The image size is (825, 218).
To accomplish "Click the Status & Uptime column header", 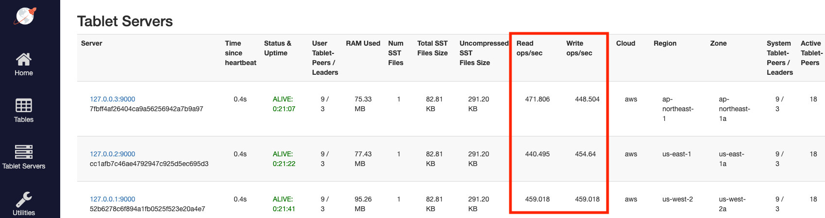I will tap(277, 48).
